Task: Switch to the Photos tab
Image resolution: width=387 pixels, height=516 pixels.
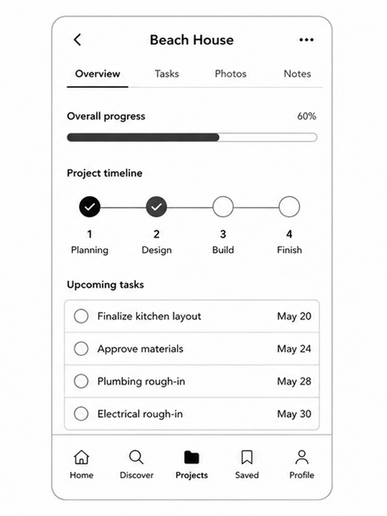Action: click(231, 74)
